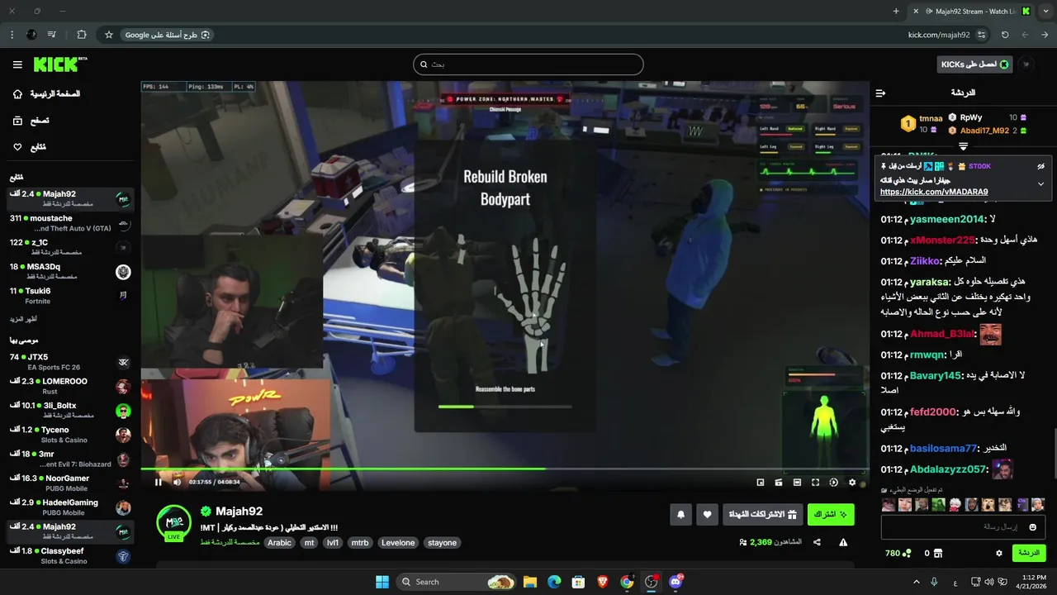Open JTX5 recommended channel
This screenshot has width=1057, height=595.
pyautogui.click(x=69, y=362)
